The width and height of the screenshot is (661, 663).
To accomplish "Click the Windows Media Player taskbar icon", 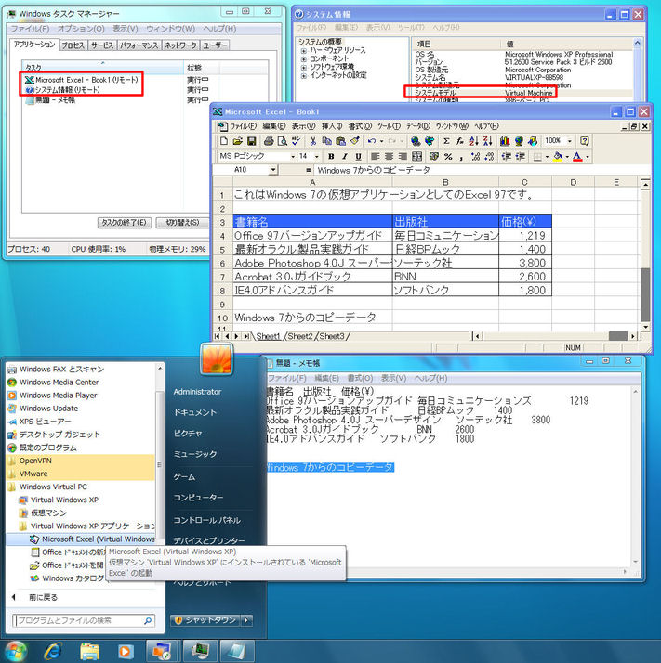I will 126,651.
